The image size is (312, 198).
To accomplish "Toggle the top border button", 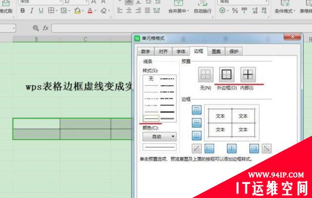I will coord(196,110).
